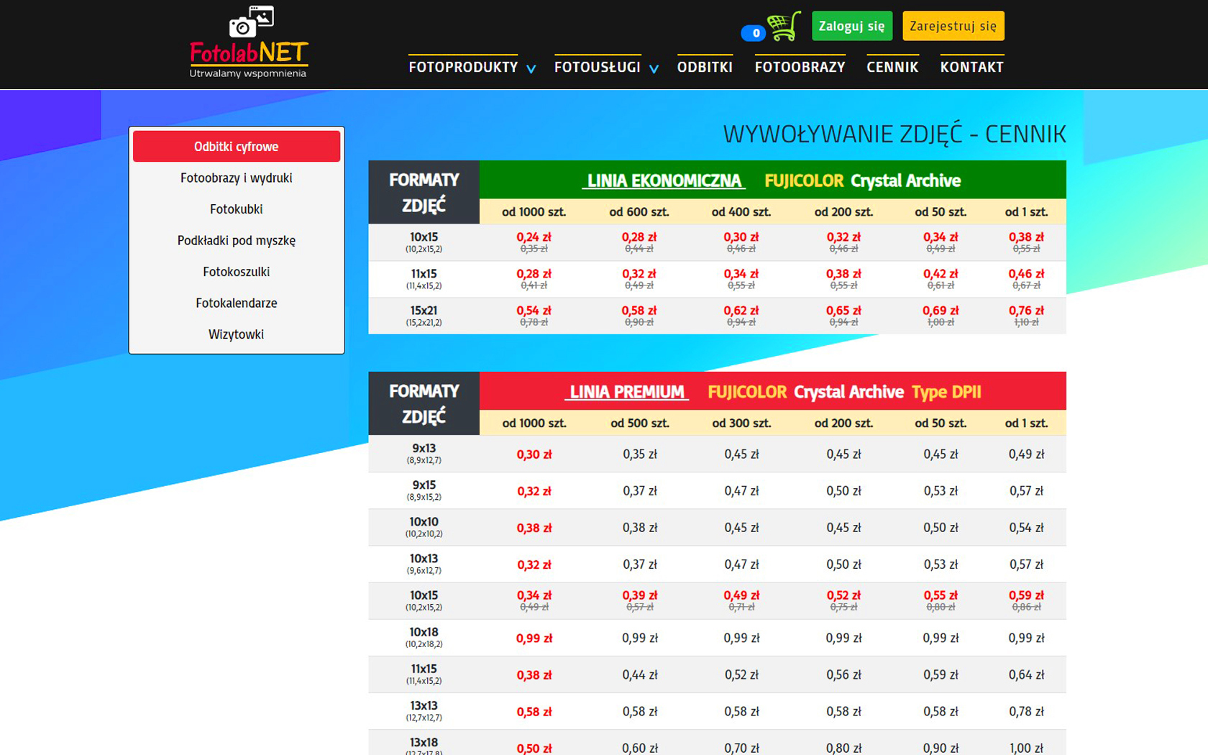Click economy 11x15 price 0,28 zł

click(534, 274)
